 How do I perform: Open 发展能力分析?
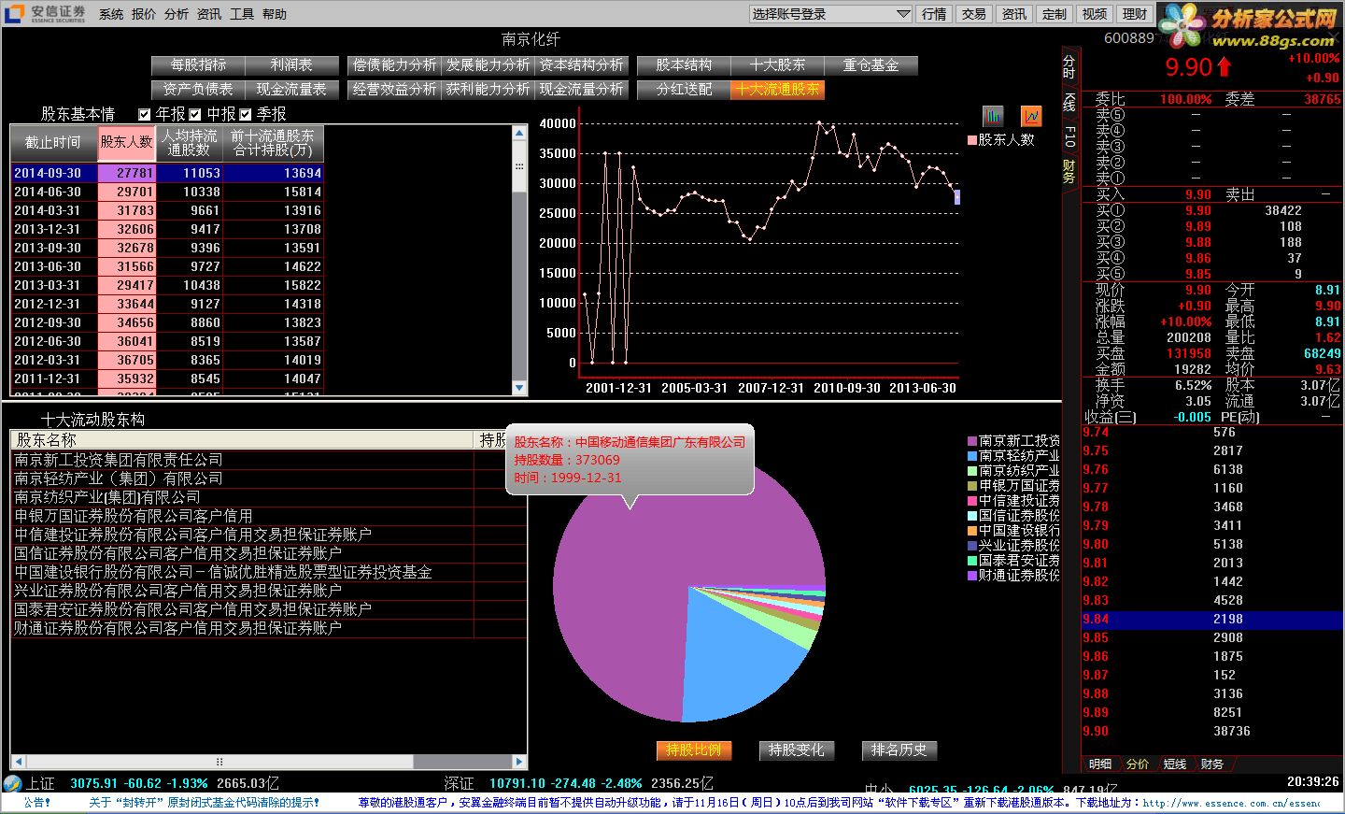(x=488, y=65)
